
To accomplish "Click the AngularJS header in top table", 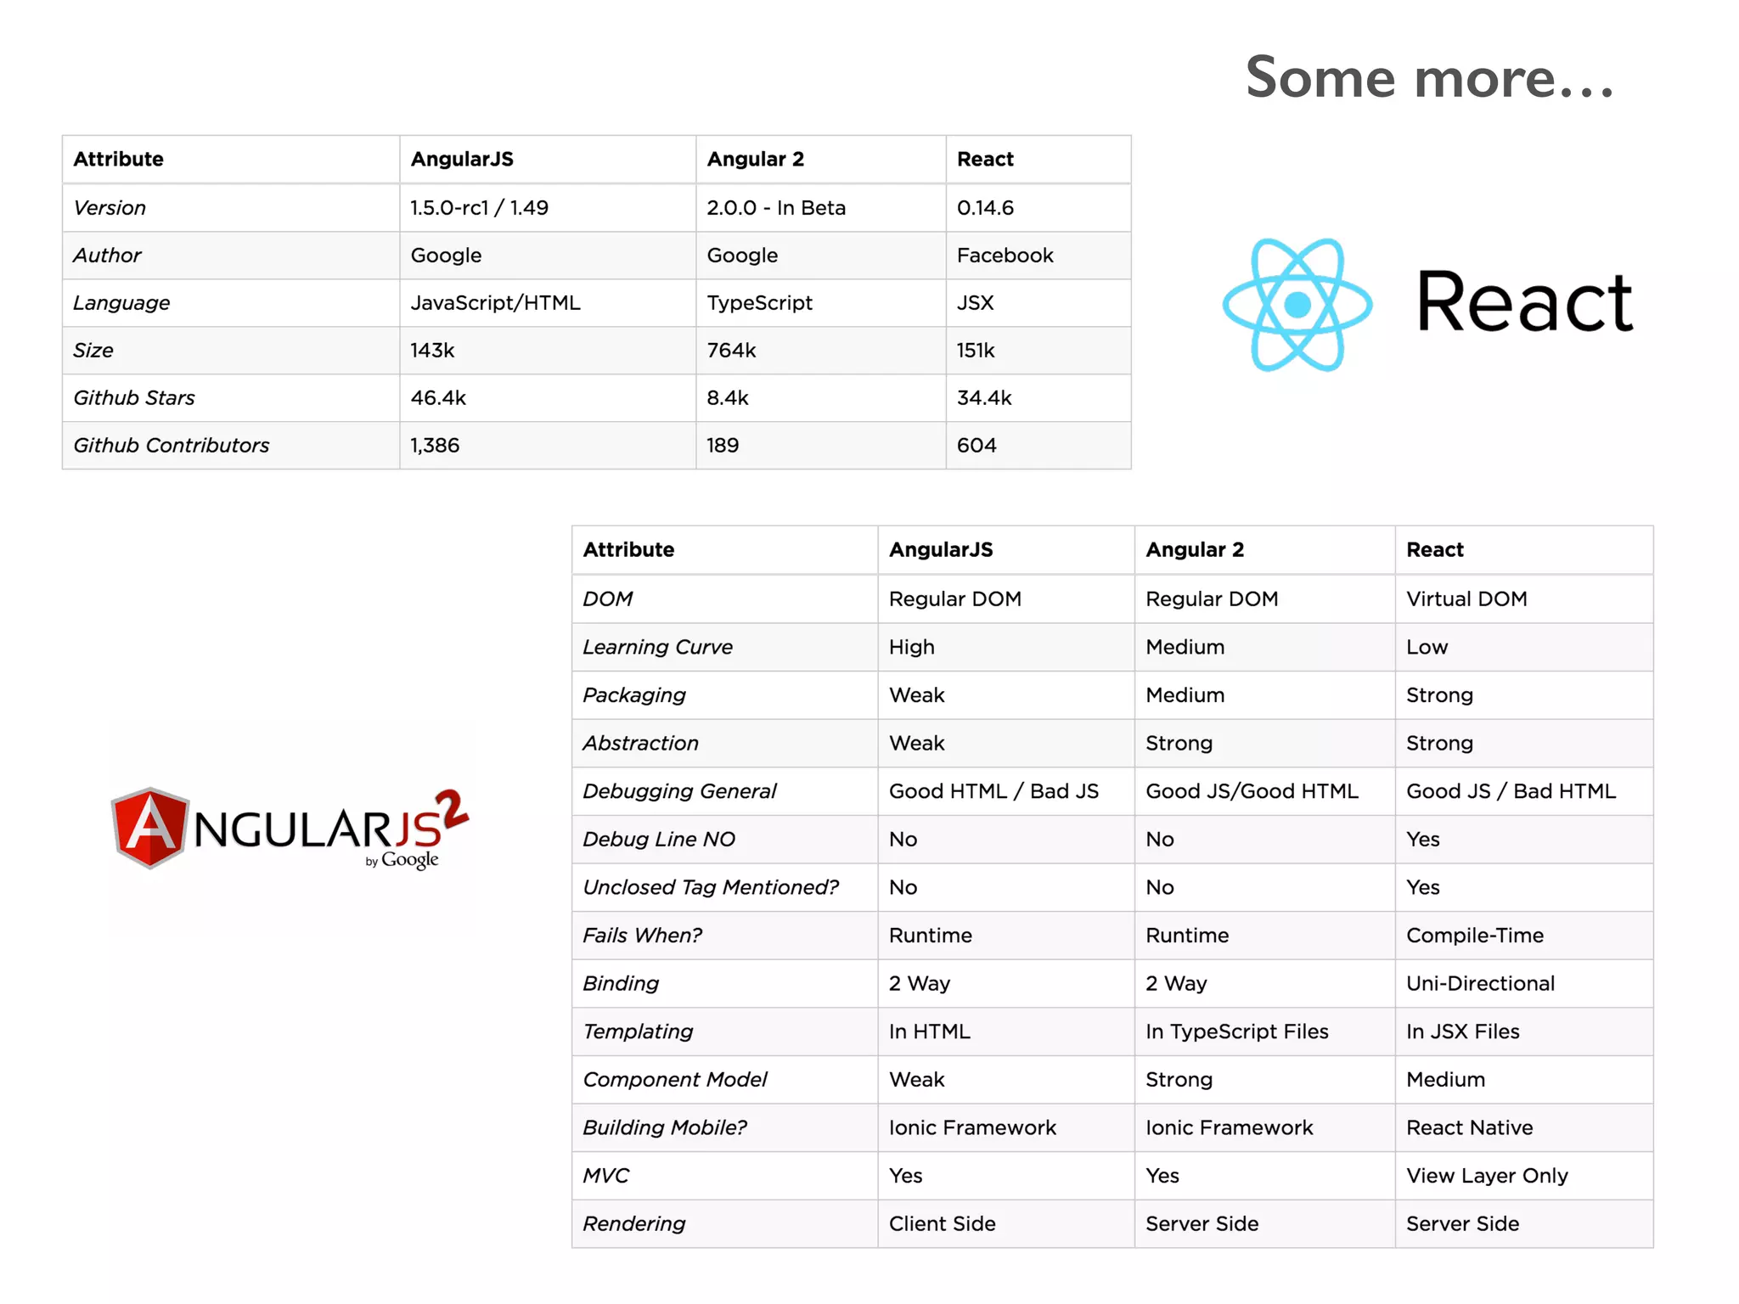I will pos(462,159).
